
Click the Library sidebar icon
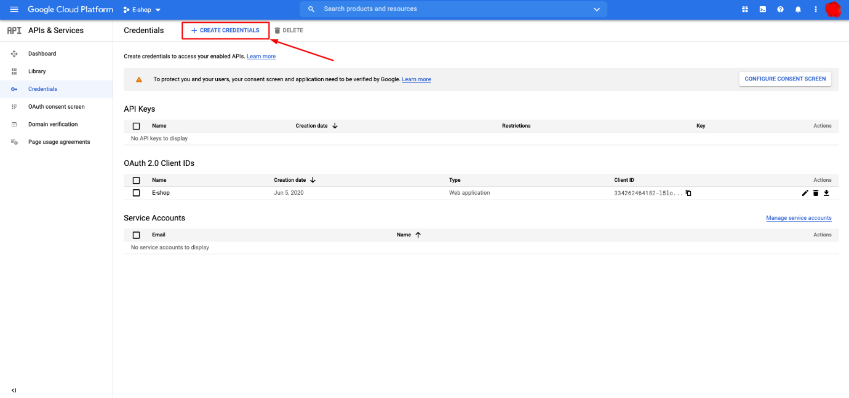click(14, 71)
